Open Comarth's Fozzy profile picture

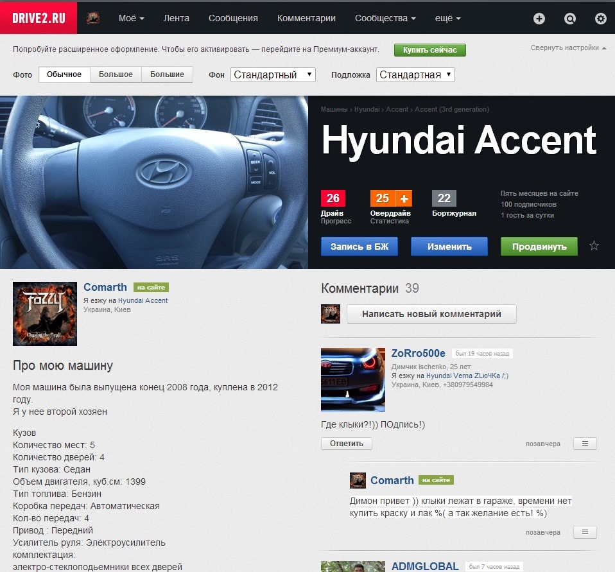(45, 314)
